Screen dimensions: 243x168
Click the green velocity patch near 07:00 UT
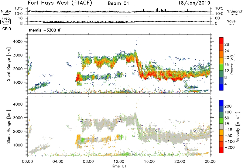point(82,140)
